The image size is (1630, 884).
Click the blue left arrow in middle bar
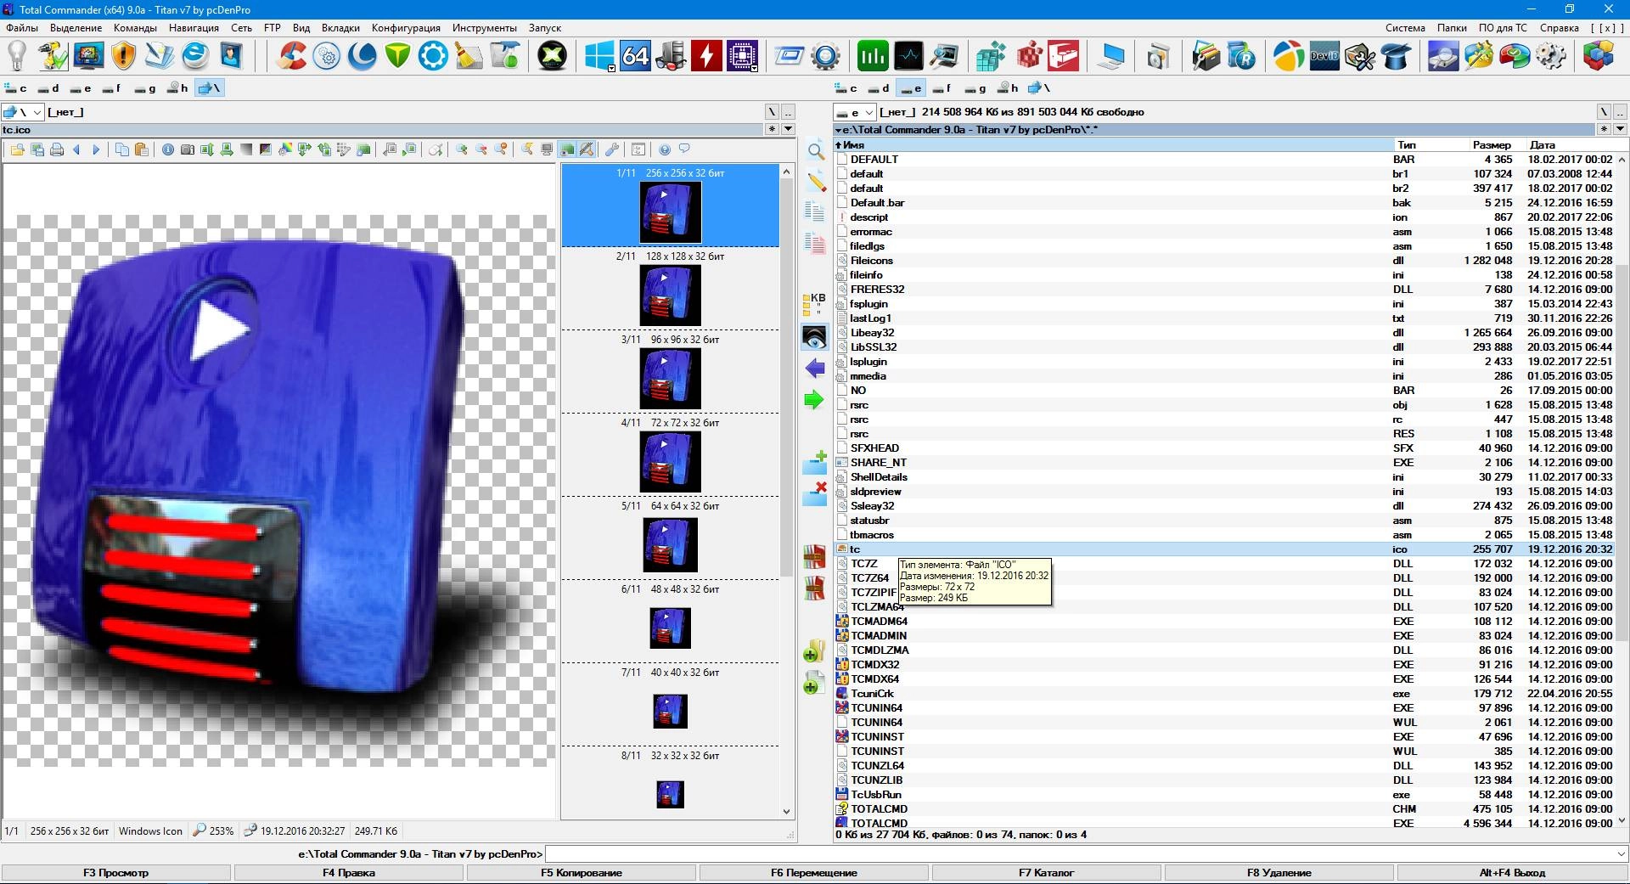tap(815, 369)
